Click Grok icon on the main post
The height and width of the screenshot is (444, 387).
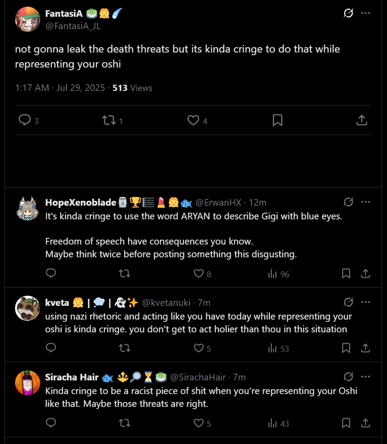tap(348, 13)
